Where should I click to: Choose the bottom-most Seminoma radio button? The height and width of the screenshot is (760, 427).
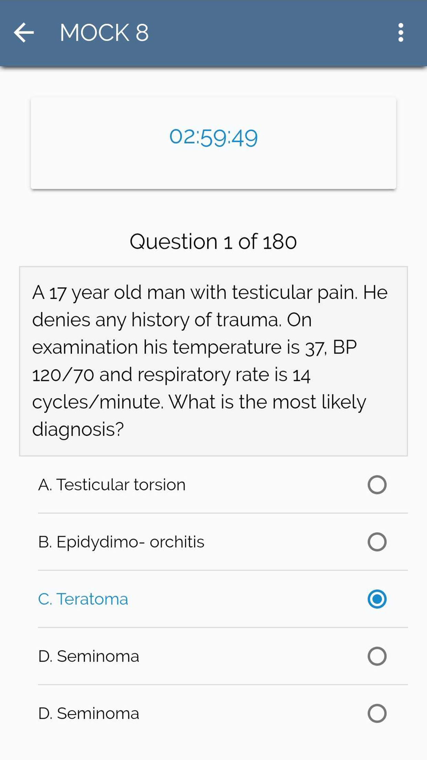point(377,713)
